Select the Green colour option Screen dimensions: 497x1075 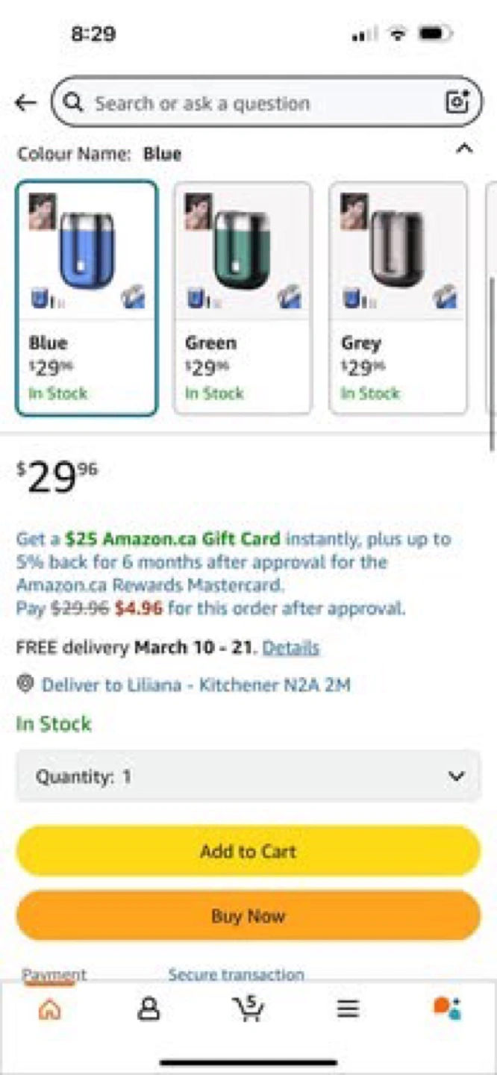point(243,298)
